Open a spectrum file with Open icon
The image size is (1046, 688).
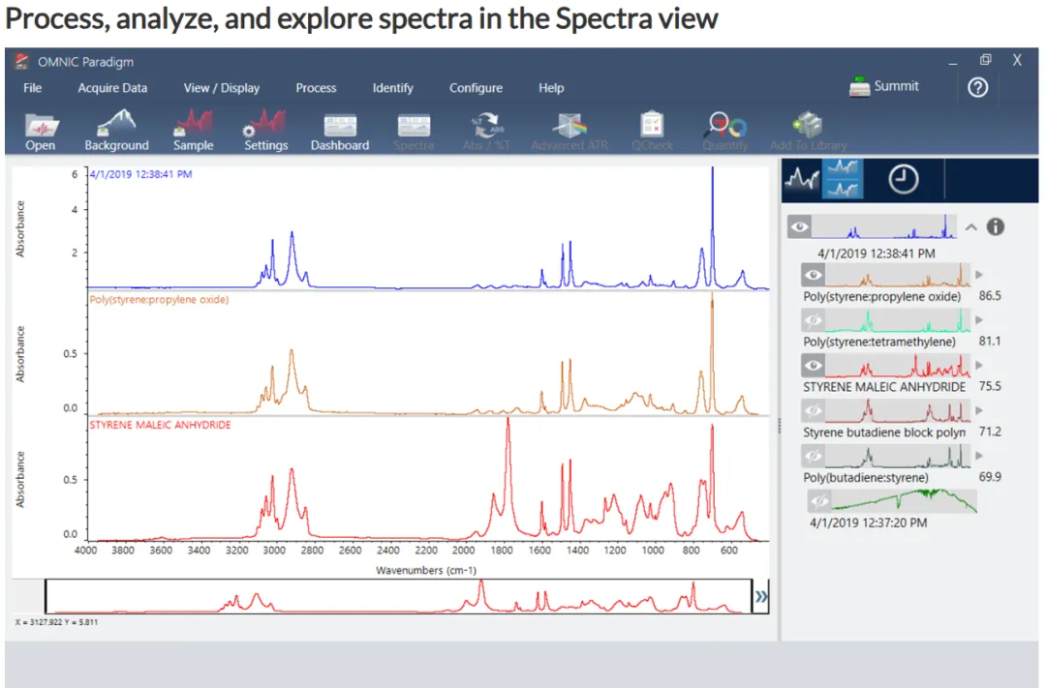click(x=42, y=126)
